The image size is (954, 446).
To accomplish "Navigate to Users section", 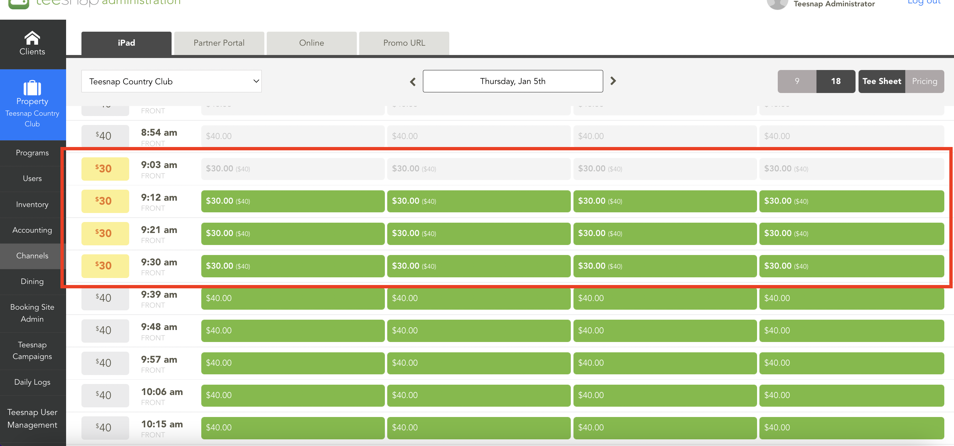I will [x=32, y=178].
